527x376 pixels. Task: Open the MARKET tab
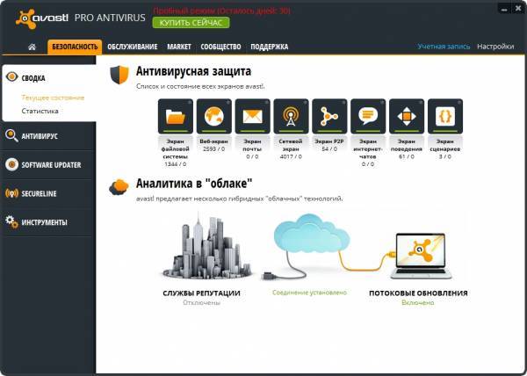click(179, 47)
